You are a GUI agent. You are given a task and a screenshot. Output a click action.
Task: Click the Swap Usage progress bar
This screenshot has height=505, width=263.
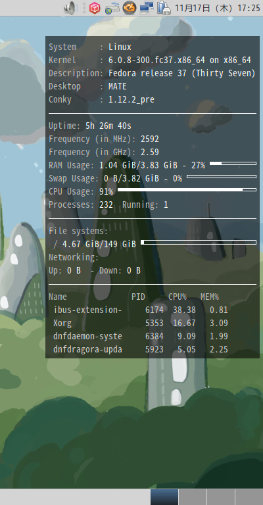coord(222,176)
